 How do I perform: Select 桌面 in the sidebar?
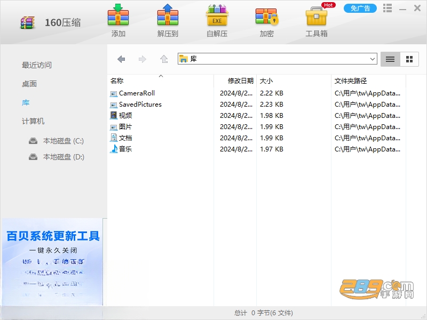pos(29,84)
